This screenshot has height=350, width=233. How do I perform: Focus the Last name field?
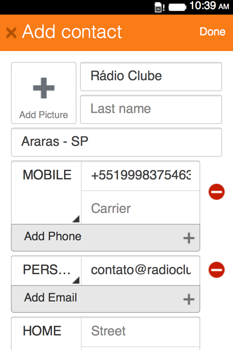(x=151, y=109)
